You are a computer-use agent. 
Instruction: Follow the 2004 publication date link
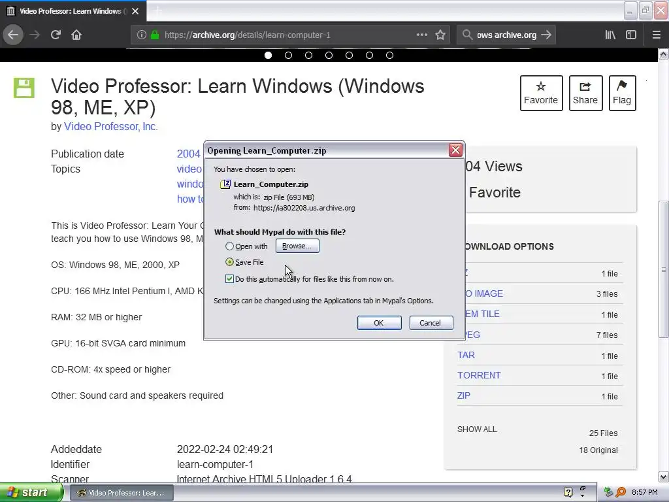click(189, 154)
